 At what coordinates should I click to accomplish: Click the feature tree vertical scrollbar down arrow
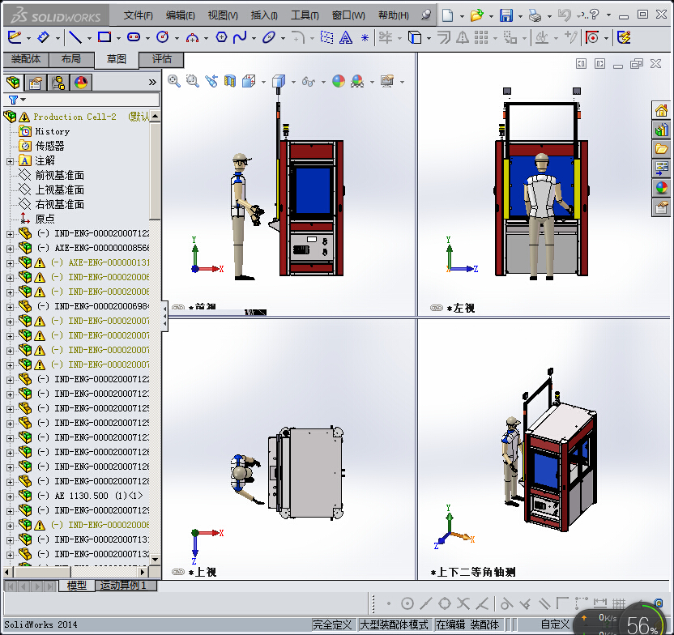pos(156,560)
